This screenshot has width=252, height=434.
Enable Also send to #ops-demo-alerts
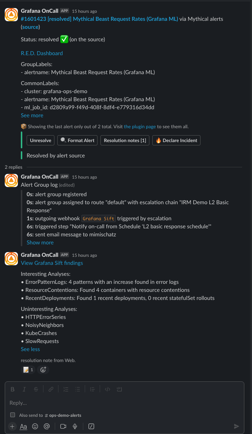coord(12,415)
